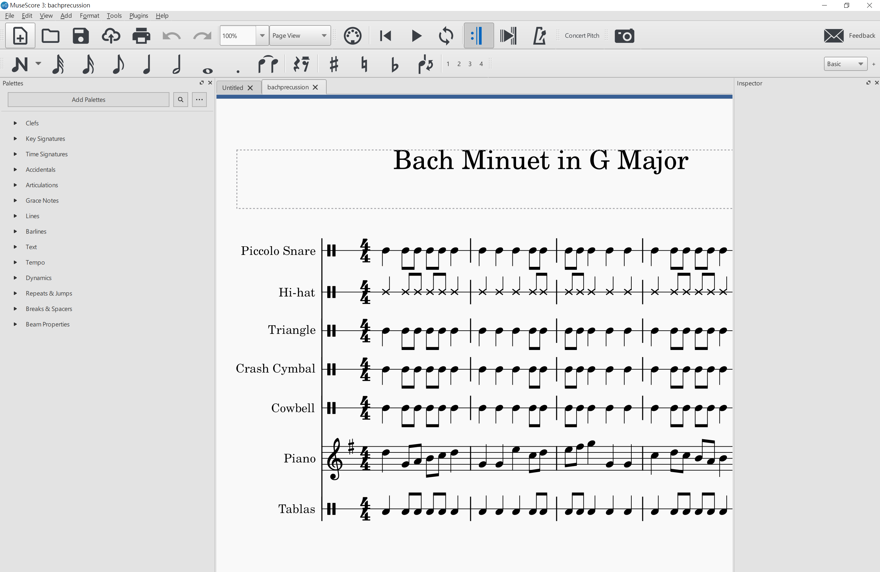Click the Add Palettes button
The image size is (880, 572).
coord(88,100)
